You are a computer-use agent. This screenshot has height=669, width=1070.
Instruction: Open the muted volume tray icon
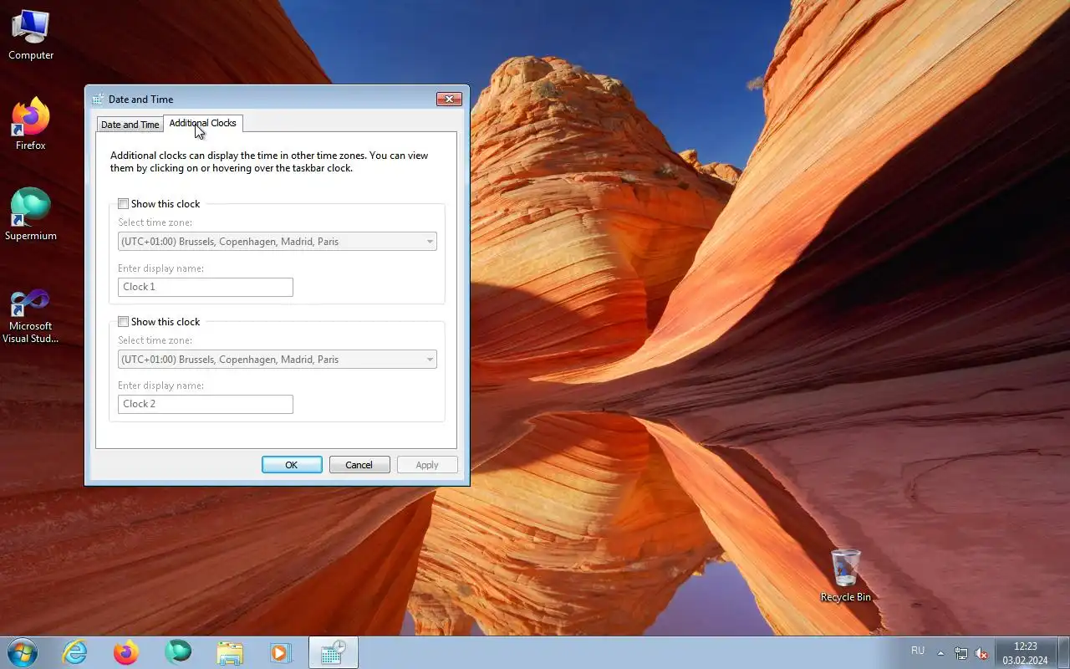tap(981, 653)
